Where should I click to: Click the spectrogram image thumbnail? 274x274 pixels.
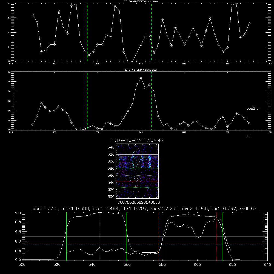pyautogui.click(x=137, y=171)
